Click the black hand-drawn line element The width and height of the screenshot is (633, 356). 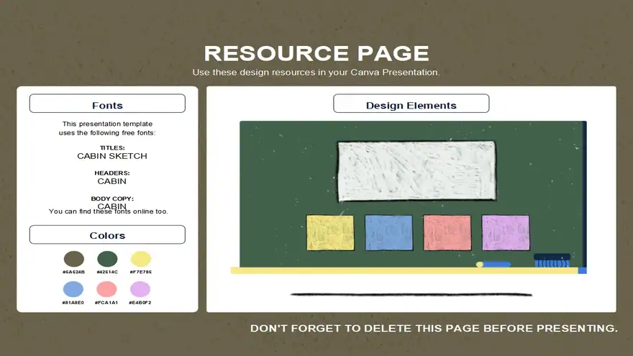pos(411,294)
